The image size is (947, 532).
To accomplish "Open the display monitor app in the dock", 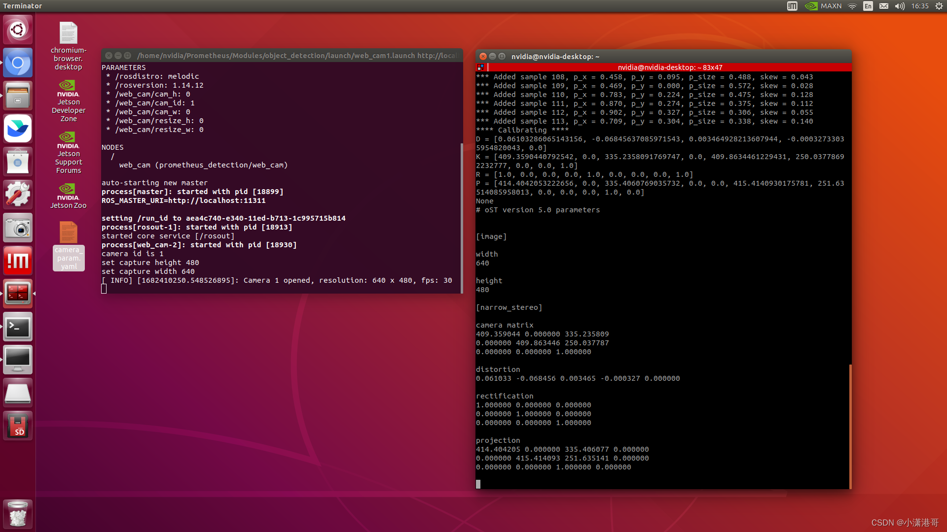I will coord(18,360).
